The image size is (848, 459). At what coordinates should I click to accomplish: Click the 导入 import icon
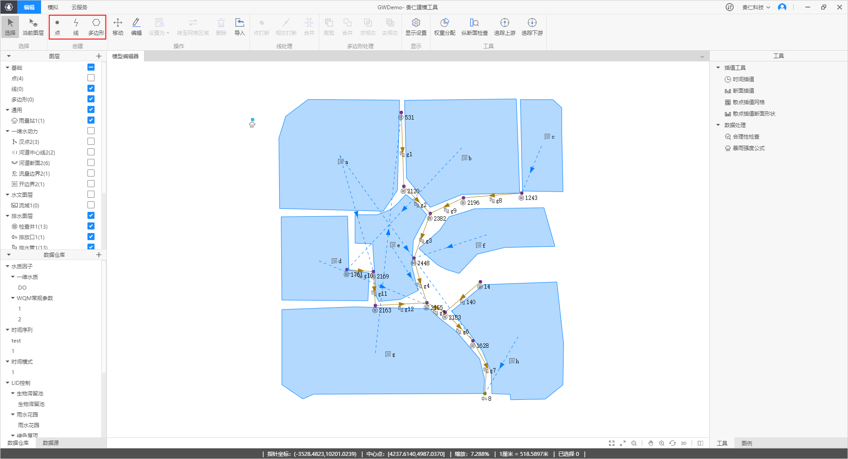point(239,26)
